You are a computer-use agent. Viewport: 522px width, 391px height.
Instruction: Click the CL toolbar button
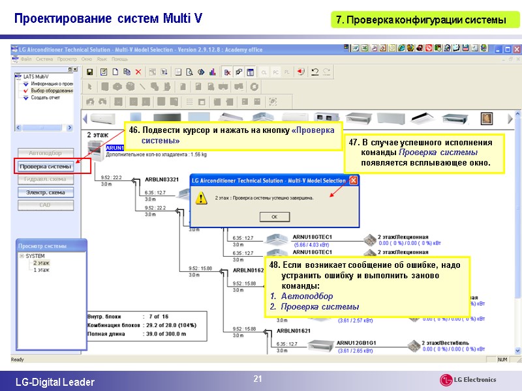tap(264, 72)
